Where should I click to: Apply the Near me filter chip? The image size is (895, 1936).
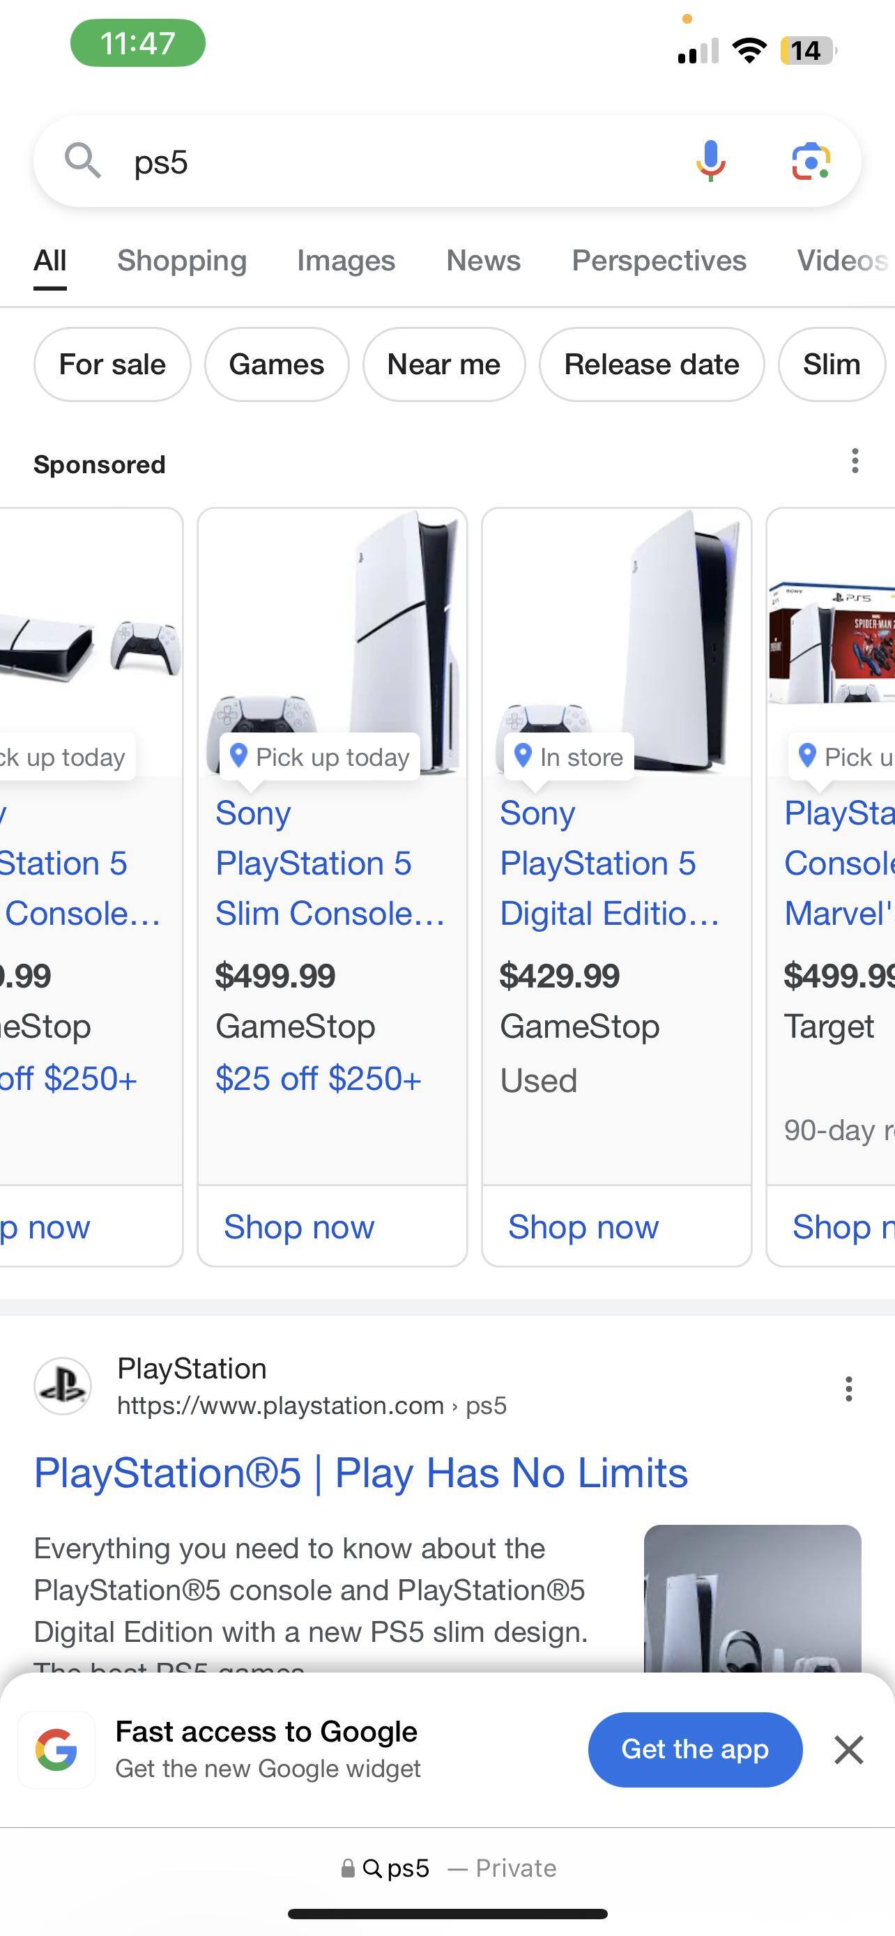[x=443, y=364]
